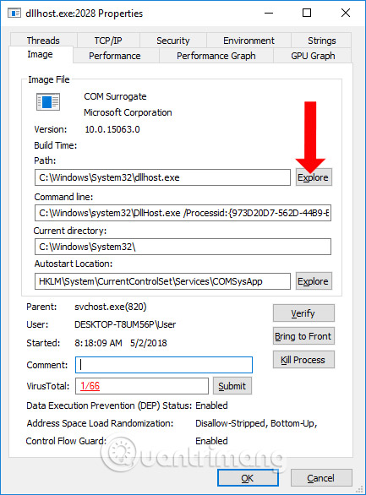Click the Microsoft Corporation text

pyautogui.click(x=128, y=112)
